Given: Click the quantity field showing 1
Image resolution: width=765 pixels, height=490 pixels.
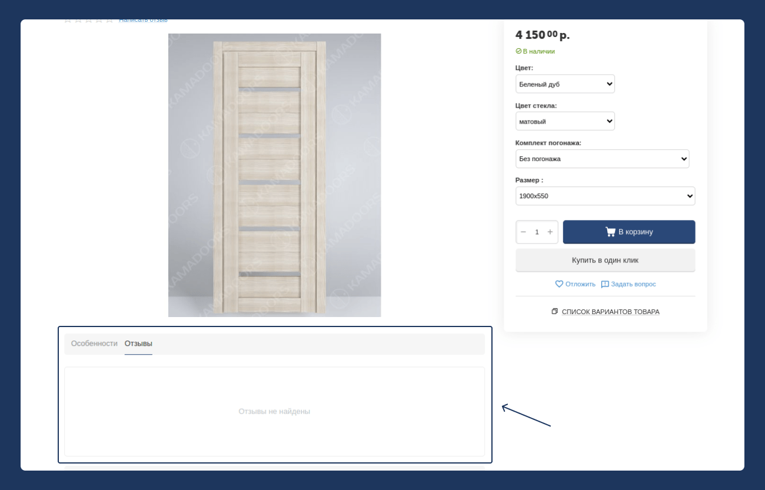Looking at the screenshot, I should coord(537,232).
